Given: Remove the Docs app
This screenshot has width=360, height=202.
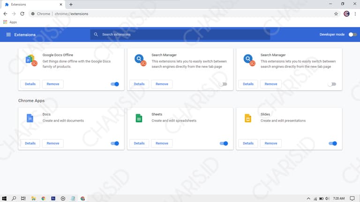Looking at the screenshot, I should (53, 144).
